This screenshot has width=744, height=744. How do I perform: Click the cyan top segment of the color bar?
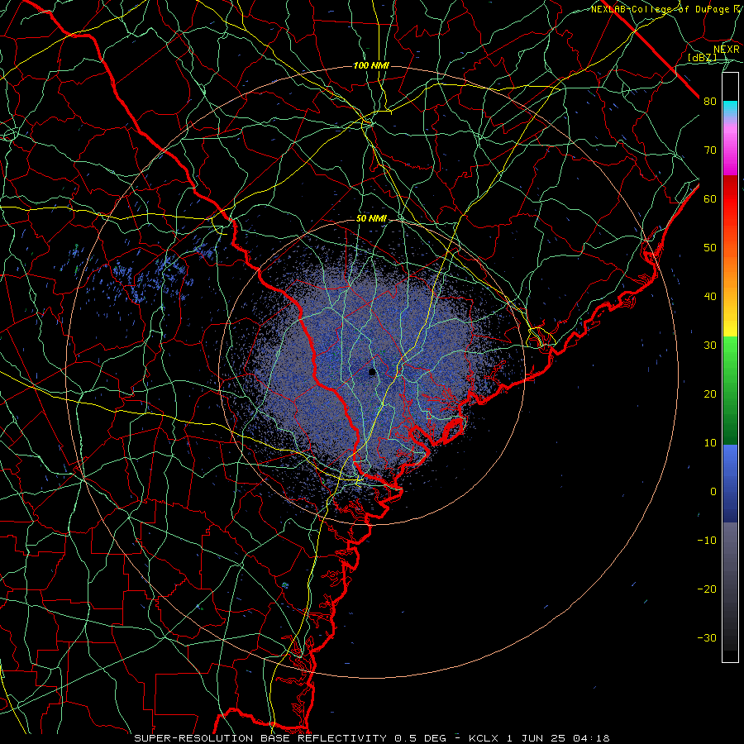click(730, 107)
